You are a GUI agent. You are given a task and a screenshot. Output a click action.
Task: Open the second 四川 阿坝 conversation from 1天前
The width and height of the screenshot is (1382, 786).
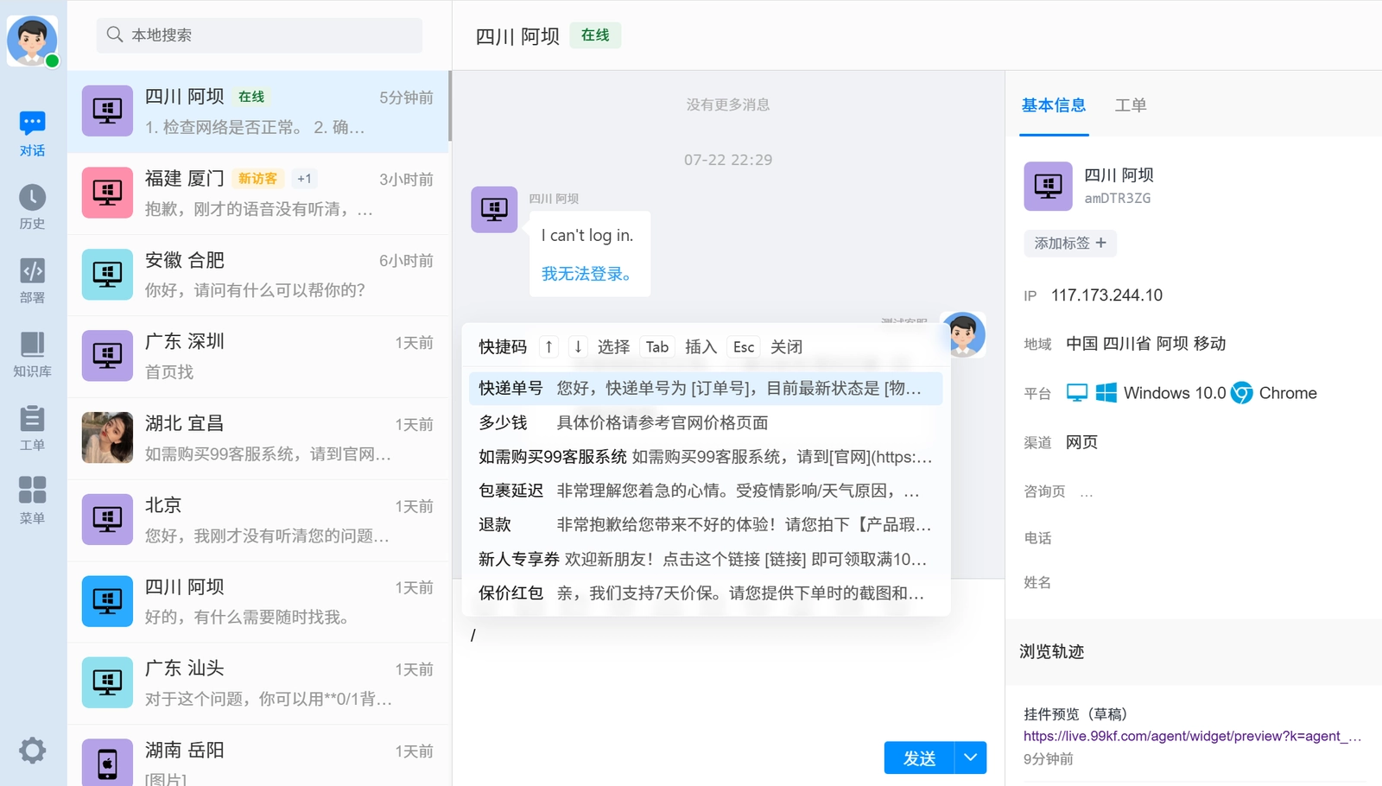tap(258, 601)
